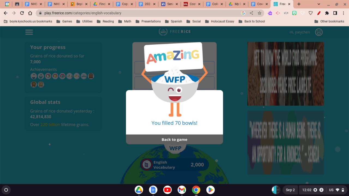Switch to the Boyle tab
The image size is (349, 196).
pos(79,4)
